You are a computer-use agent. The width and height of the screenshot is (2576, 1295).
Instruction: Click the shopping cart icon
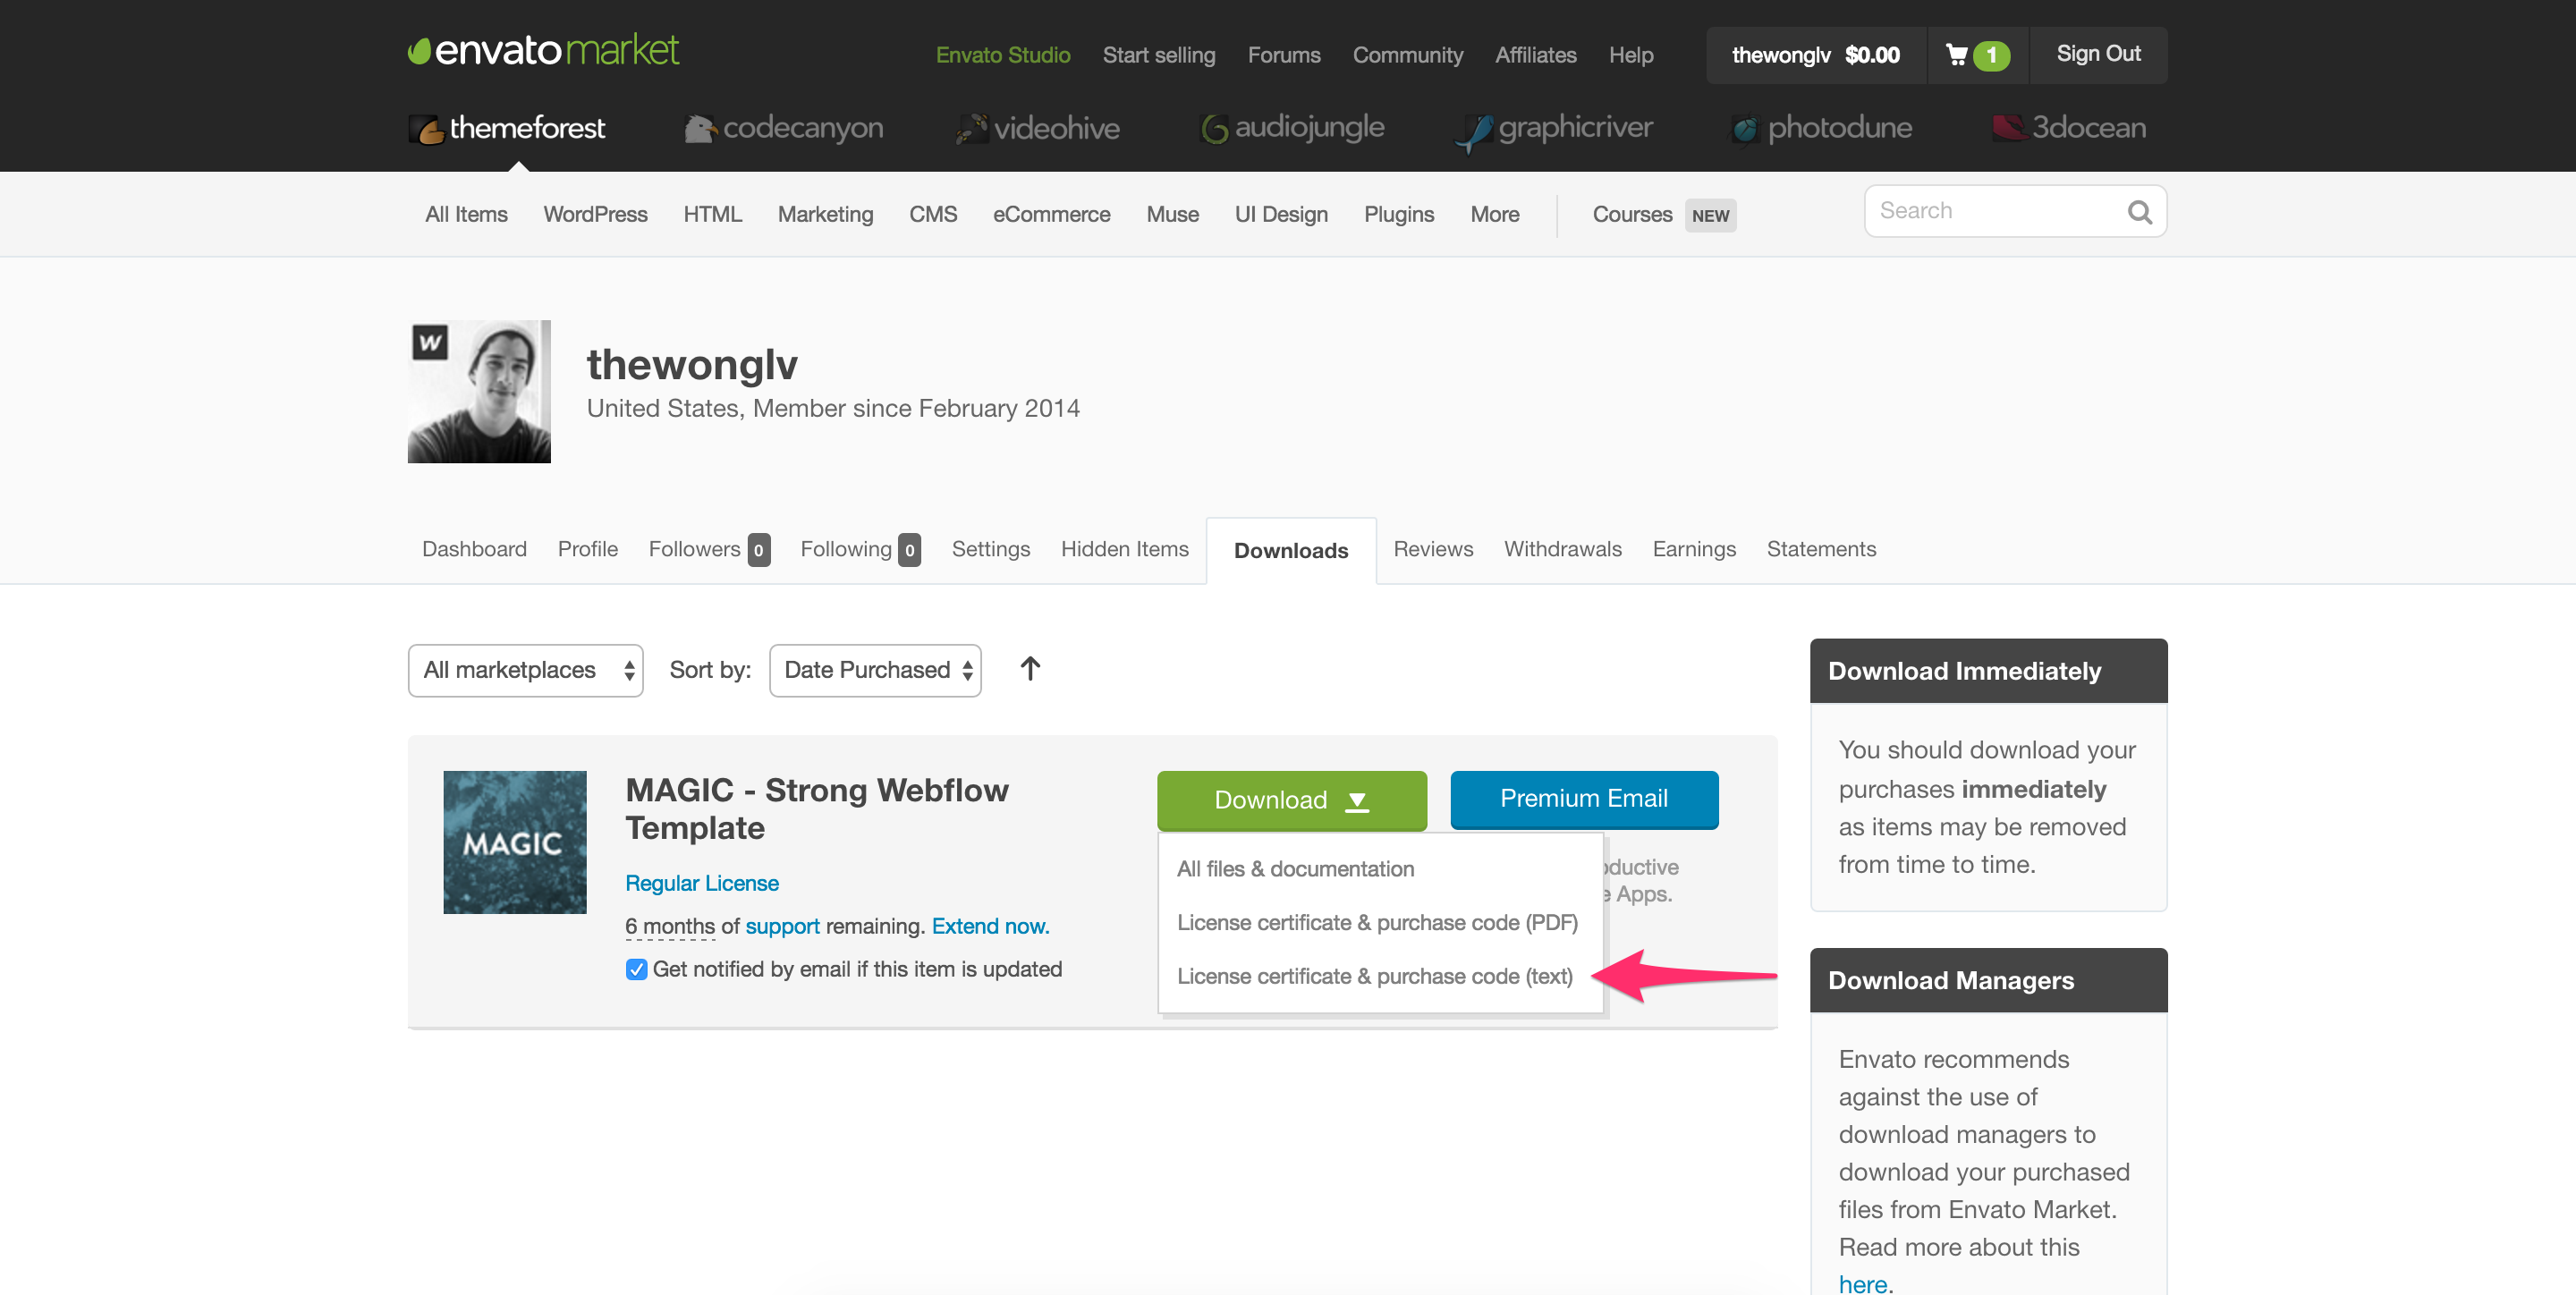point(1957,55)
